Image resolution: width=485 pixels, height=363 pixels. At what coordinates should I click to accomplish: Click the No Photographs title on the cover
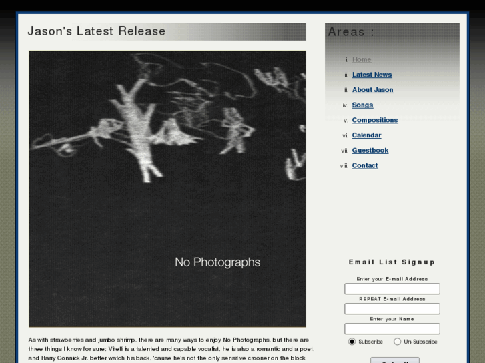tap(217, 262)
